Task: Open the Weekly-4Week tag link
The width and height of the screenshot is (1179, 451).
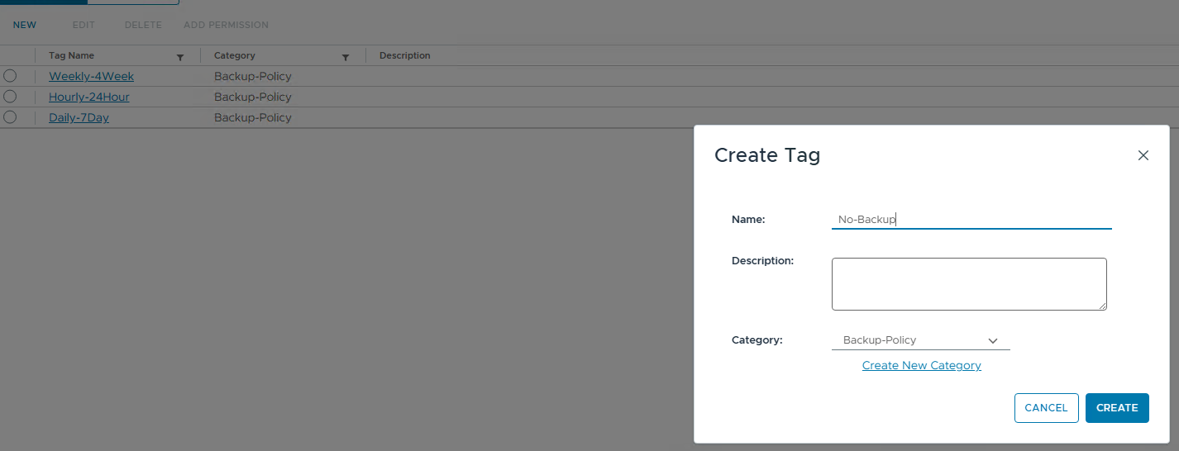Action: (x=91, y=76)
